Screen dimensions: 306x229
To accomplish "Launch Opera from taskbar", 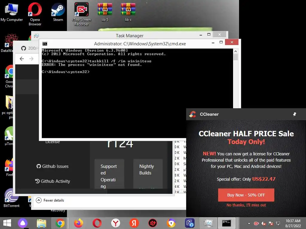I will [x=97, y=223].
